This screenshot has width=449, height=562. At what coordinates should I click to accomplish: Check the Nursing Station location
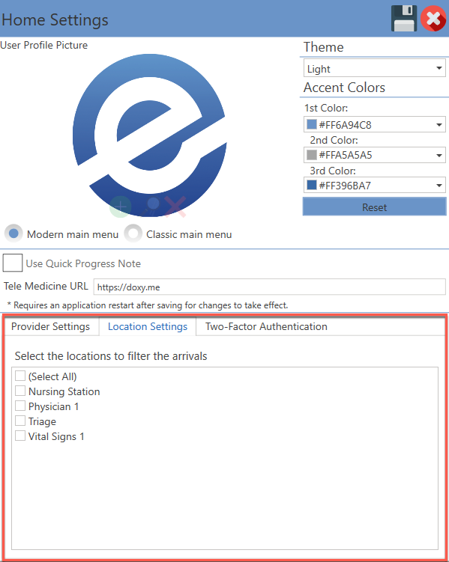pos(20,391)
